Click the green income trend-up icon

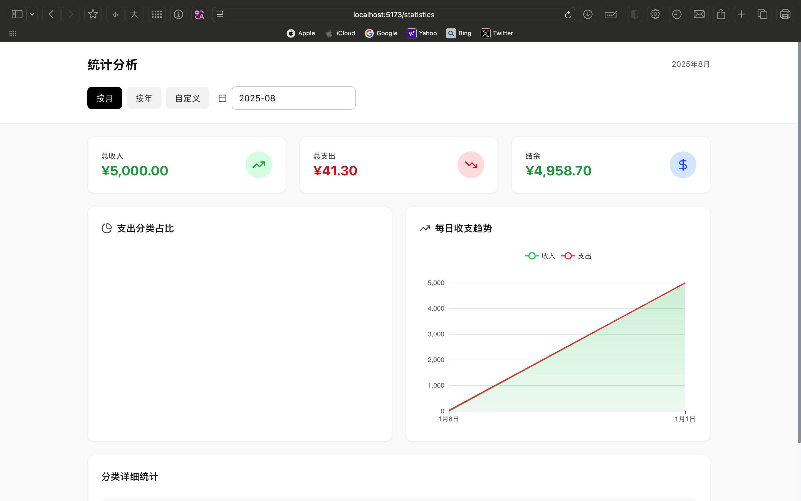coord(259,165)
